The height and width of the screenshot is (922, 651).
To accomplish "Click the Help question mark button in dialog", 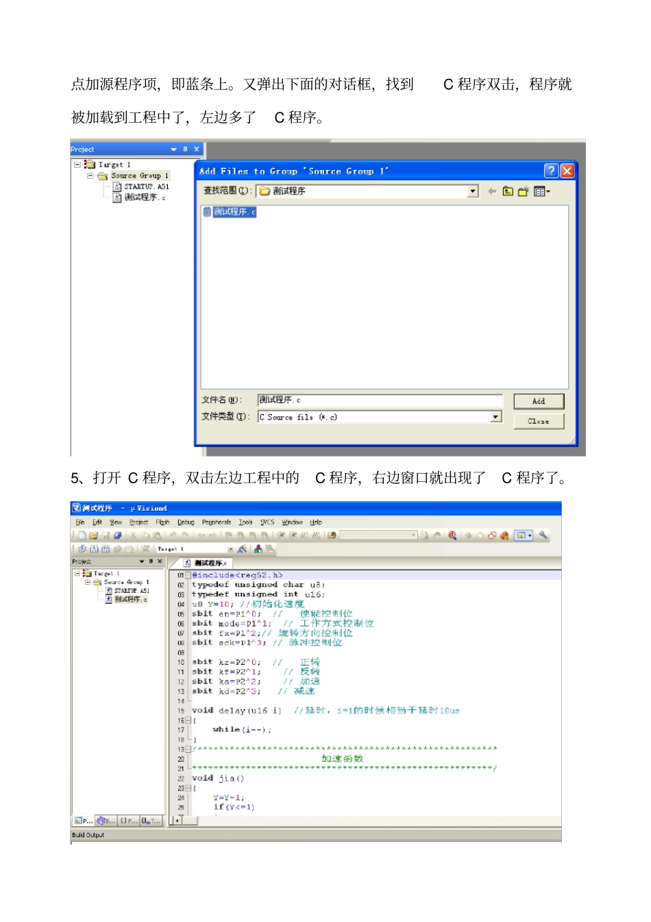I will (551, 171).
